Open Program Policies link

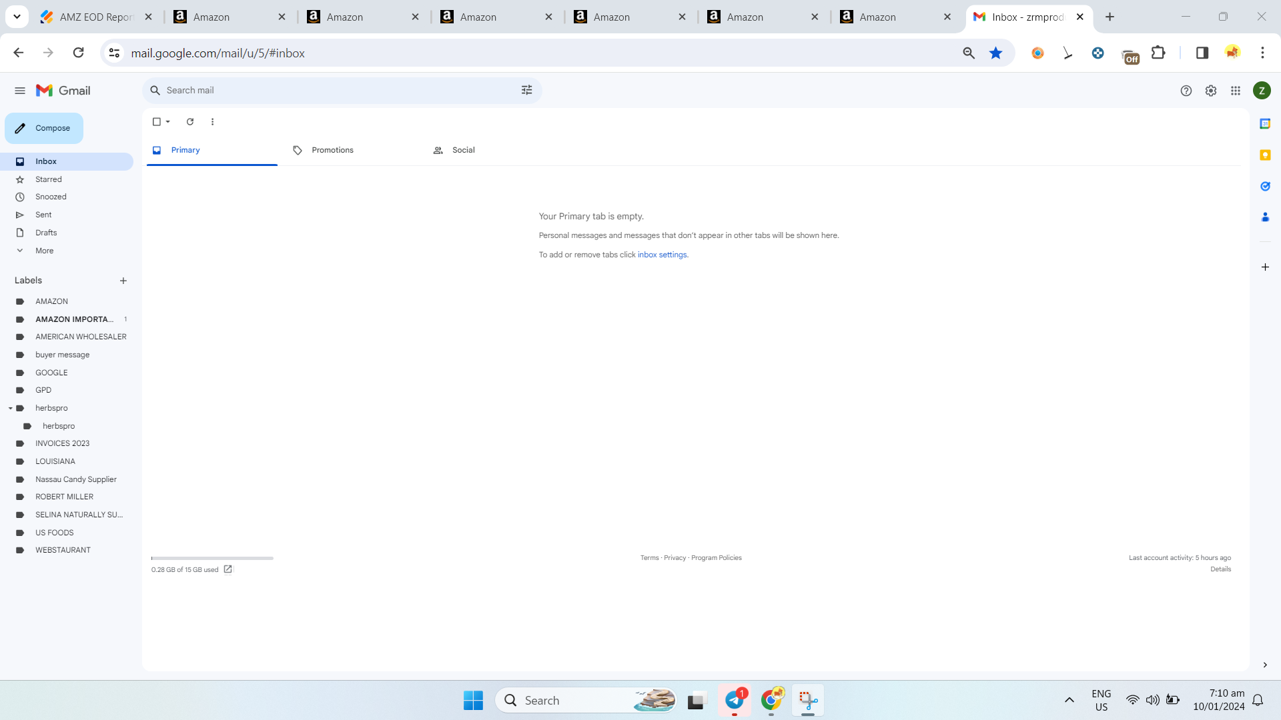[717, 558]
